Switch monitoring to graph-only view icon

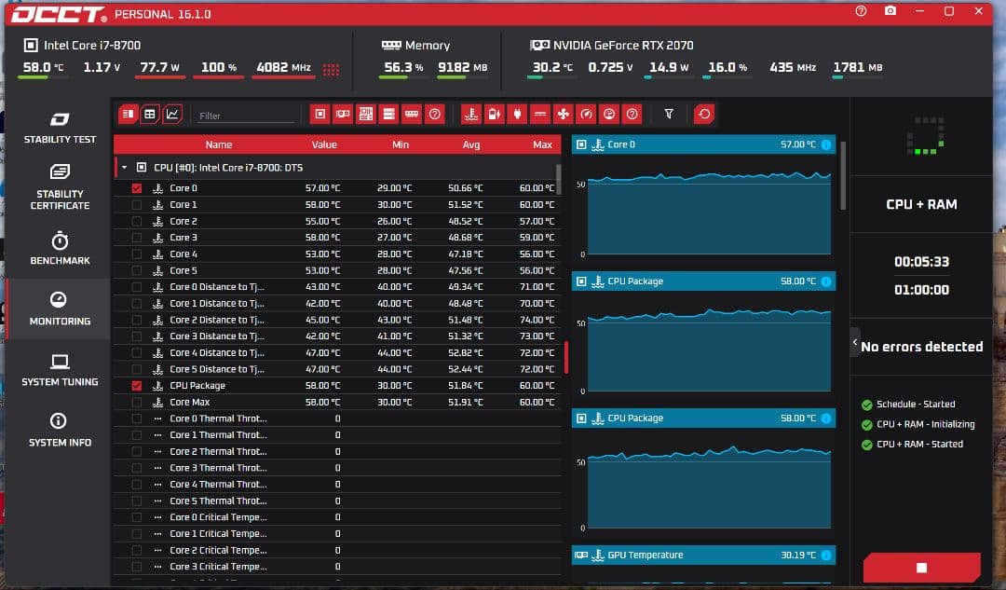[172, 114]
